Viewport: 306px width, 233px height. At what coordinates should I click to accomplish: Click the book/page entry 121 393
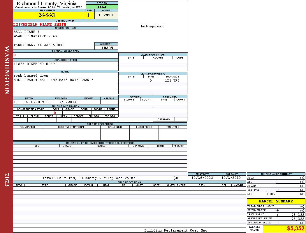pyautogui.click(x=172, y=80)
